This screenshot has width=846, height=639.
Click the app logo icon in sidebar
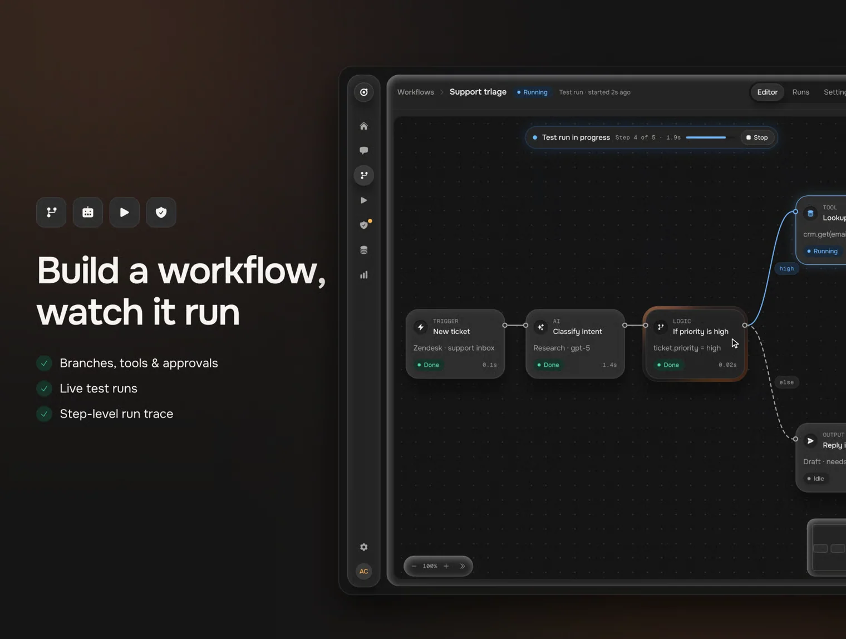click(363, 92)
